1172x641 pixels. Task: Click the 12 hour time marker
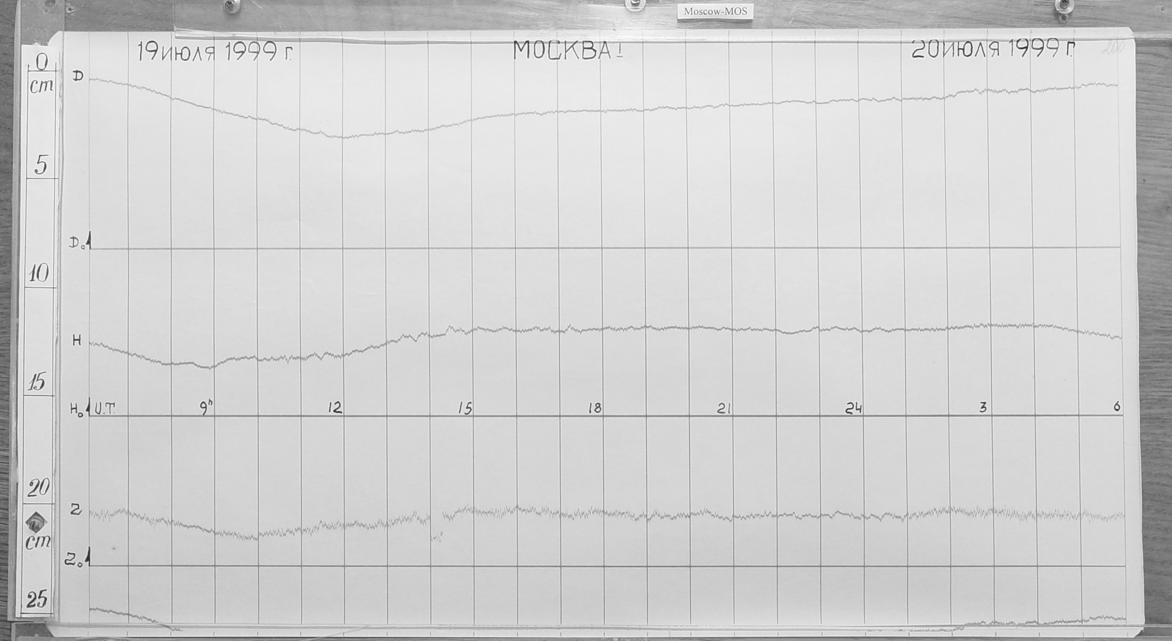coord(335,408)
